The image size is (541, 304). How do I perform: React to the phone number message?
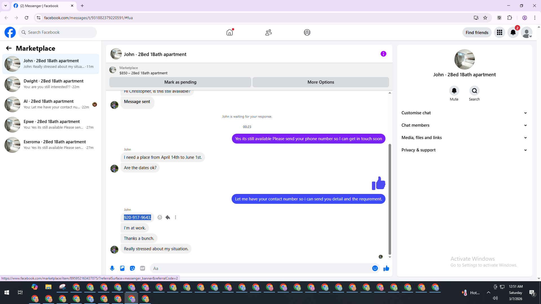(x=160, y=217)
